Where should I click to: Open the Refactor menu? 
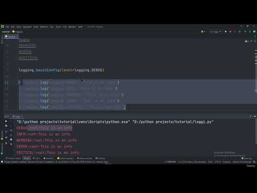(44, 27)
